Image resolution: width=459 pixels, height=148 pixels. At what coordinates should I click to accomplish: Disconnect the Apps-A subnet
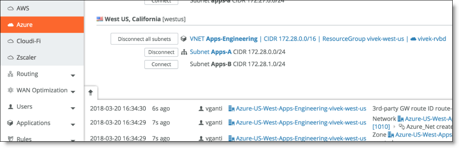click(161, 52)
